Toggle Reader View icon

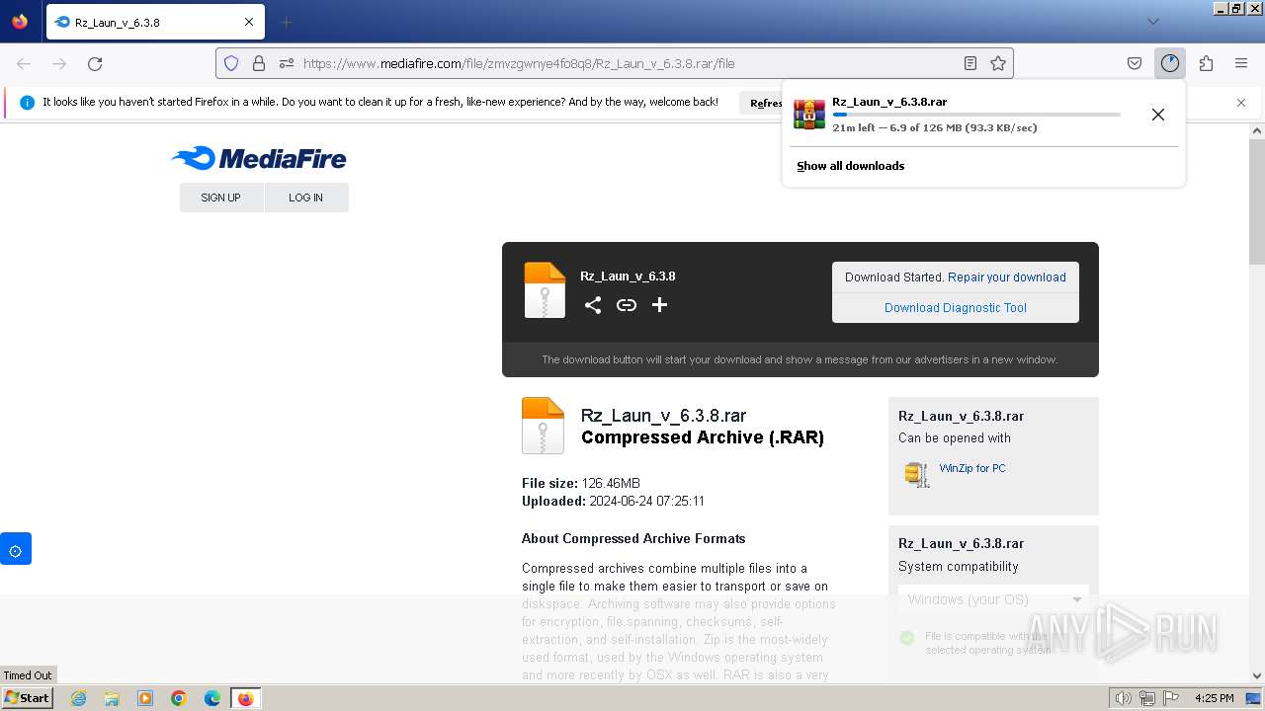(970, 63)
